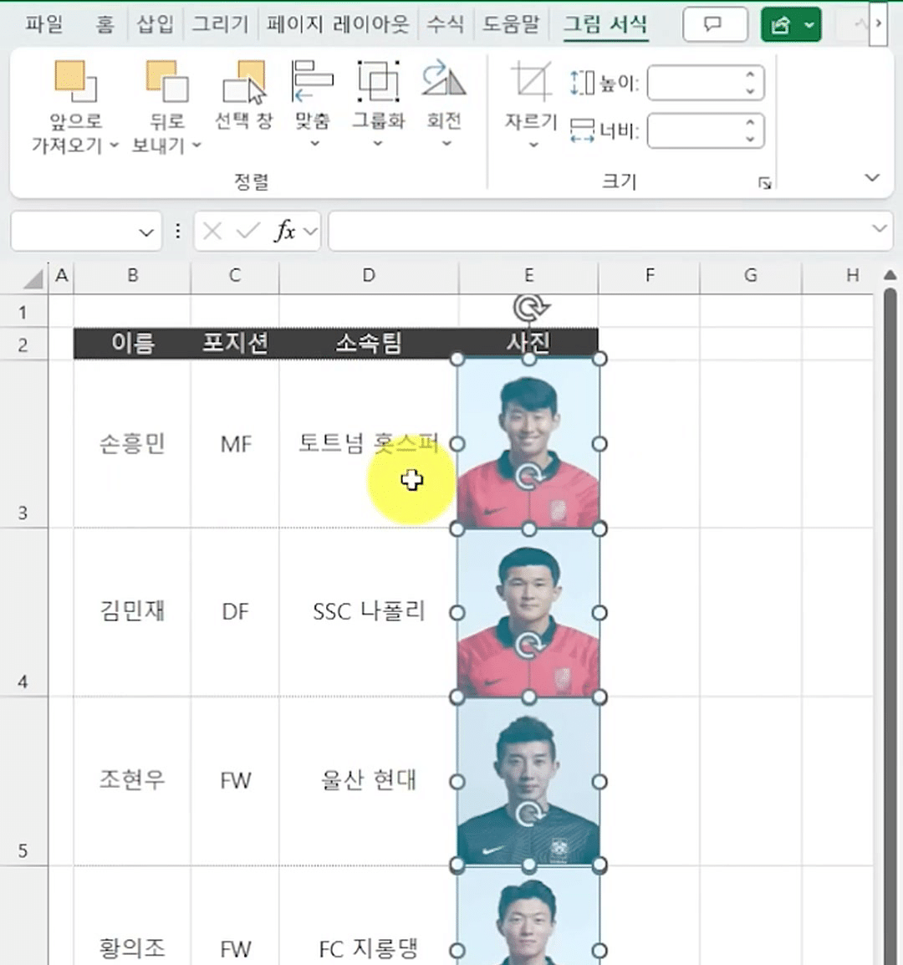Expand the 뒤로 보내기 dropdown arrow

(196, 146)
